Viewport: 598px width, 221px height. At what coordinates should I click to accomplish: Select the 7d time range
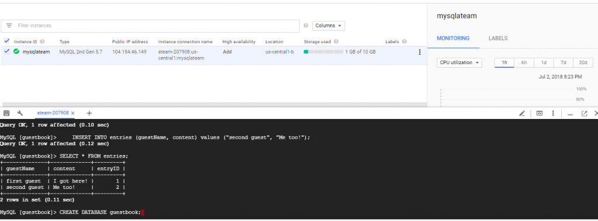[564, 62]
